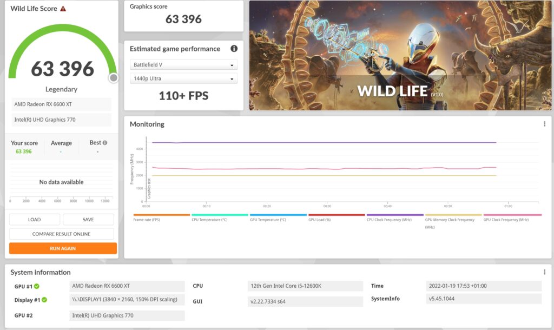Toggle the Frame rate (FPS) legend series
Image resolution: width=554 pixels, height=330 pixels.
tap(147, 220)
